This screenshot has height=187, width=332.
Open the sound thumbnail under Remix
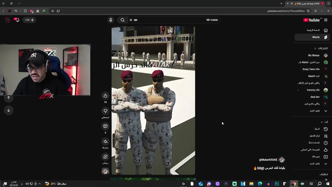point(105,171)
